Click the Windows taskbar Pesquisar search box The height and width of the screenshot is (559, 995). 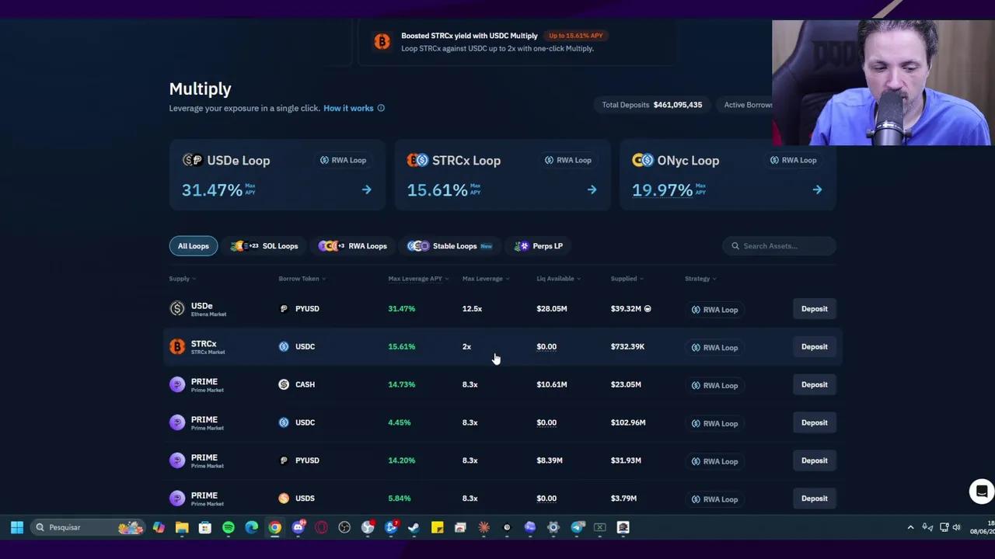(x=89, y=528)
